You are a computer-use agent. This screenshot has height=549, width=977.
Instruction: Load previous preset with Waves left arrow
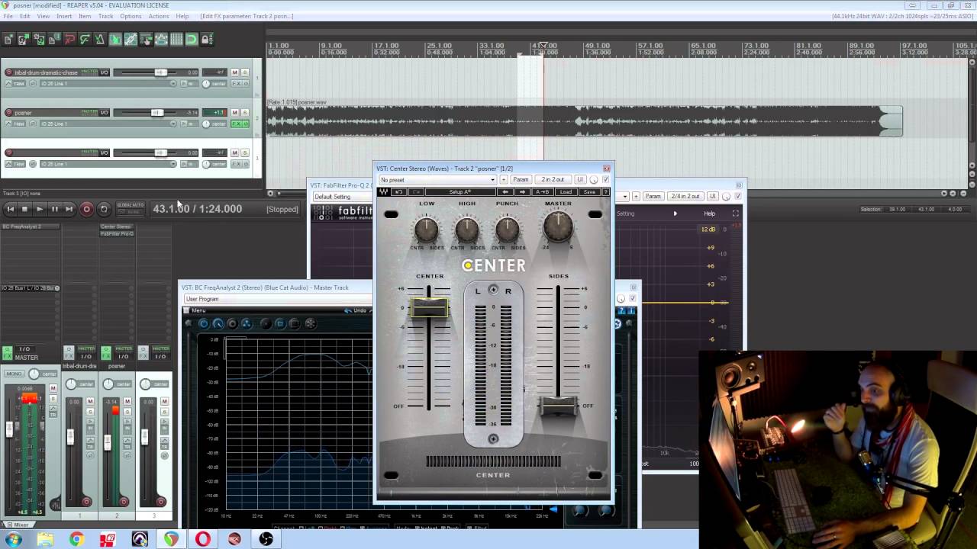click(505, 192)
